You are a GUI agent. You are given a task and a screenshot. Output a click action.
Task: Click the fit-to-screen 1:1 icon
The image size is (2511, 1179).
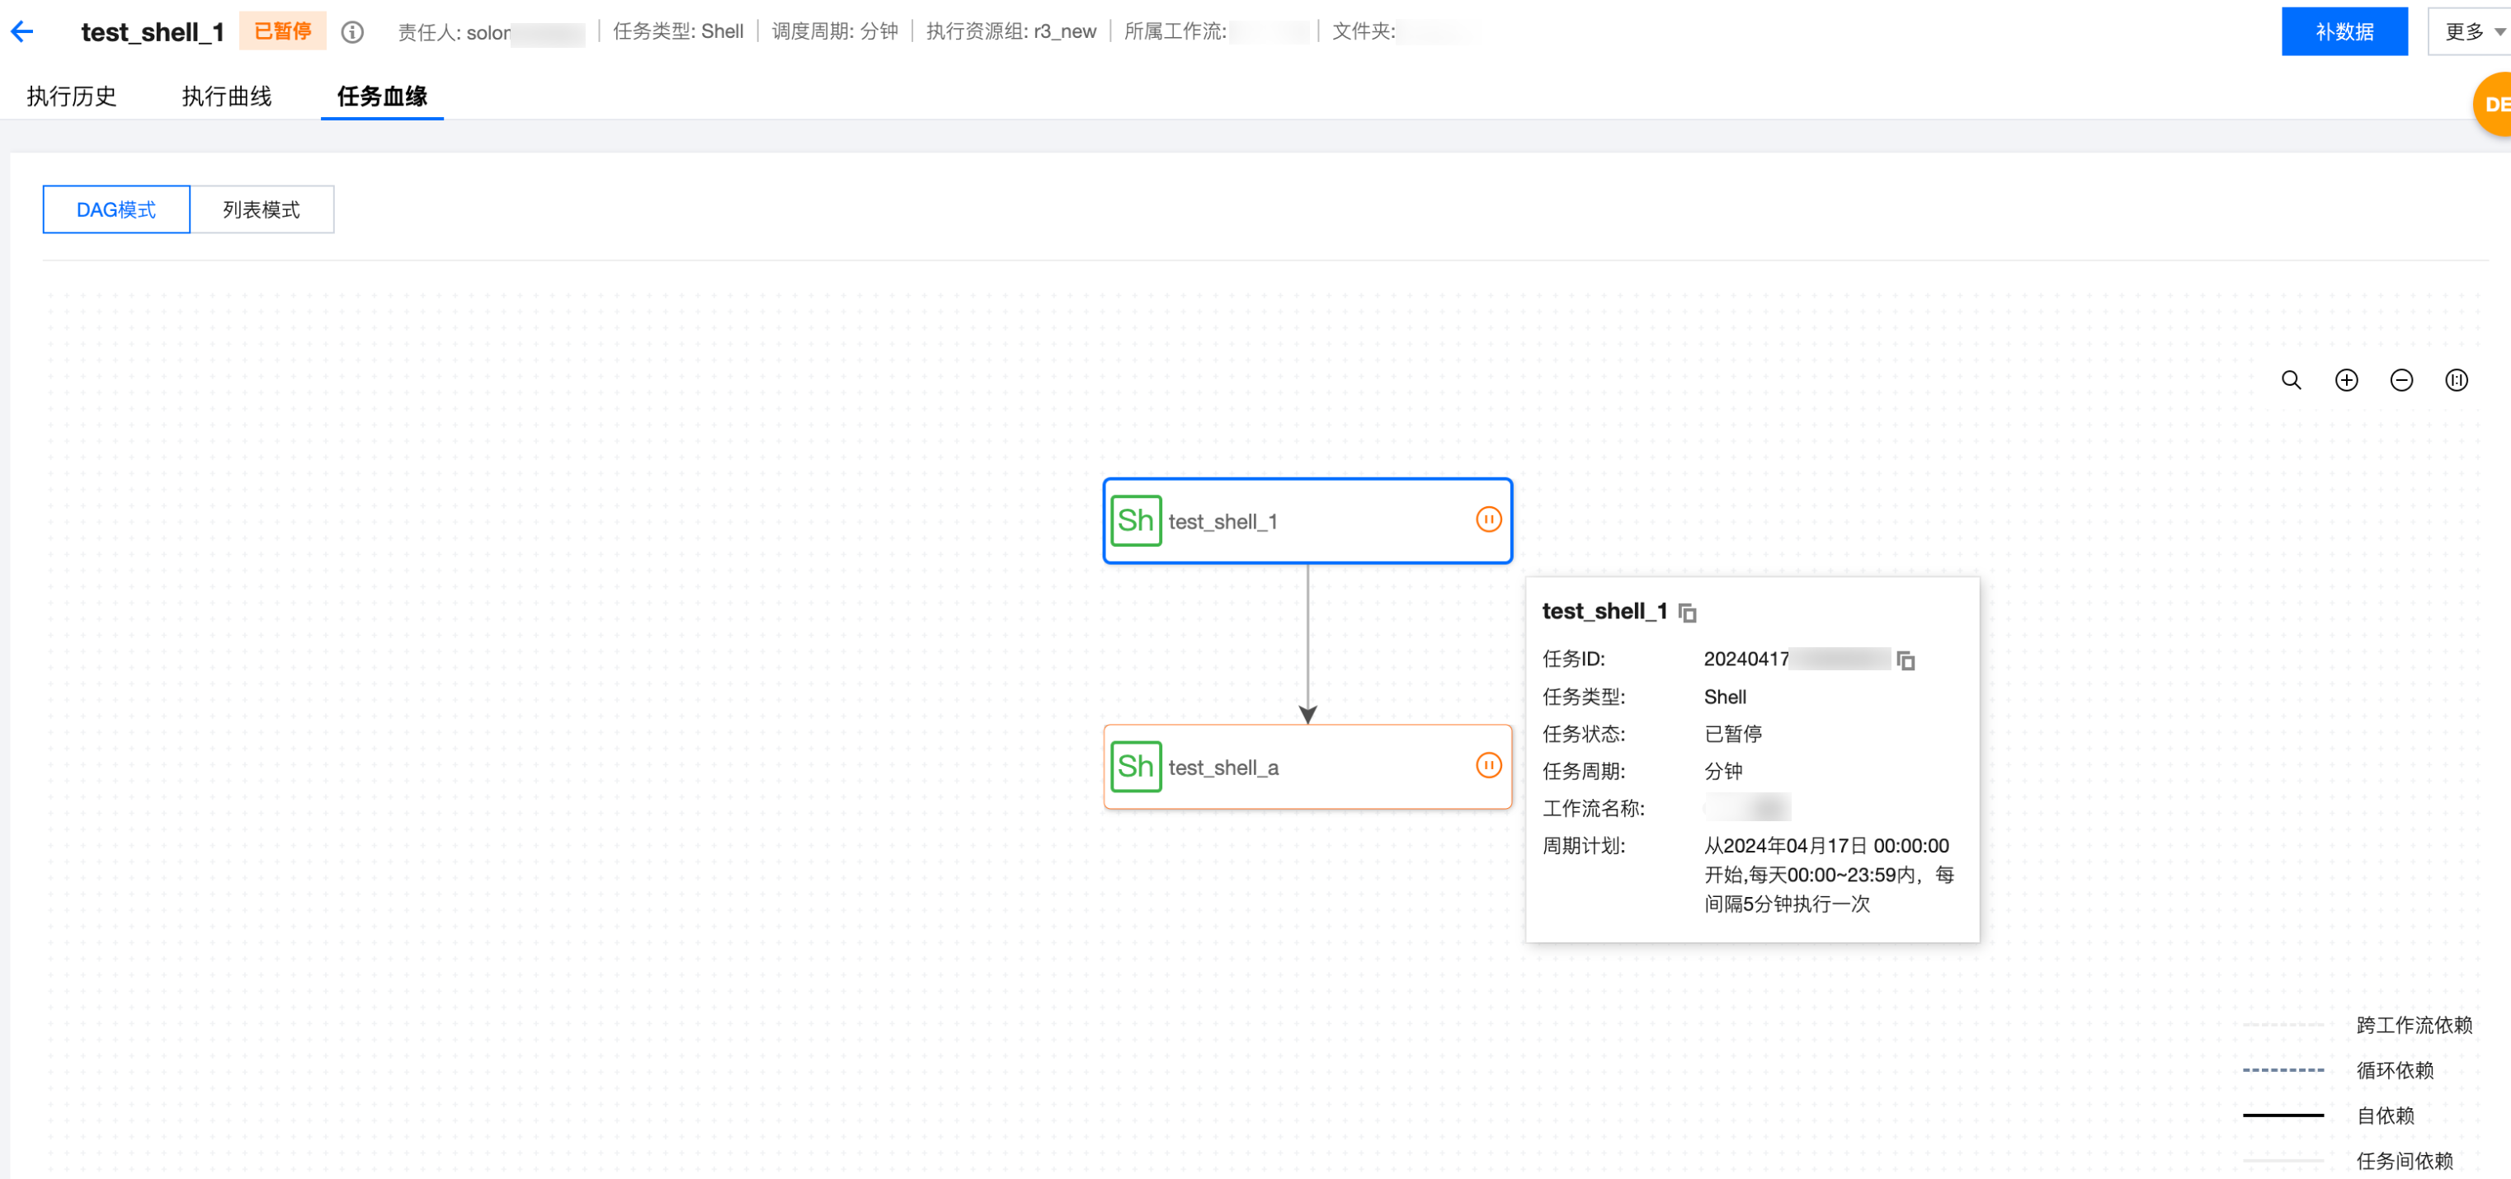(x=2456, y=380)
